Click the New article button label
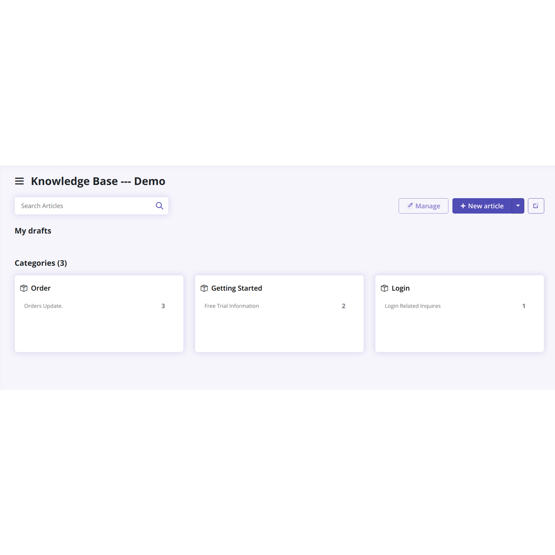This screenshot has height=555, width=555. point(486,206)
